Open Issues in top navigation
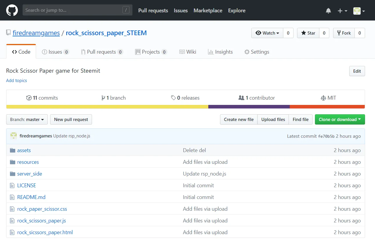 pos(180,11)
